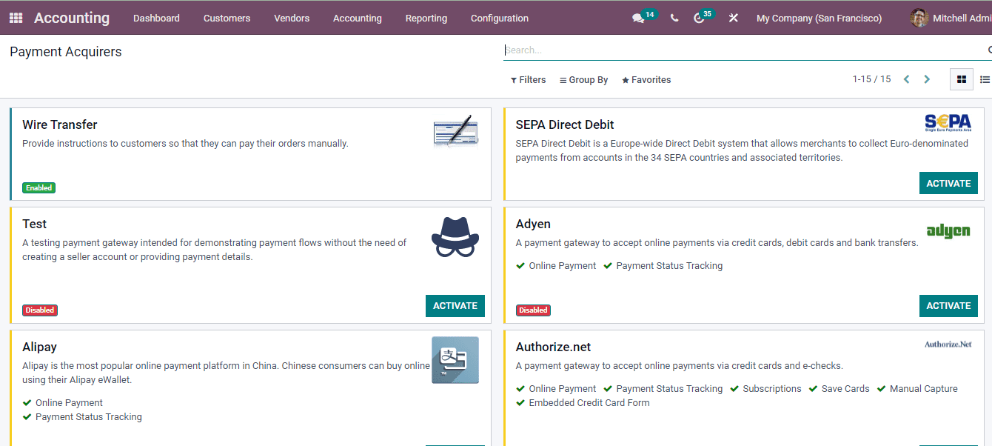Switch to list view
Viewport: 992px width, 446px height.
[985, 79]
